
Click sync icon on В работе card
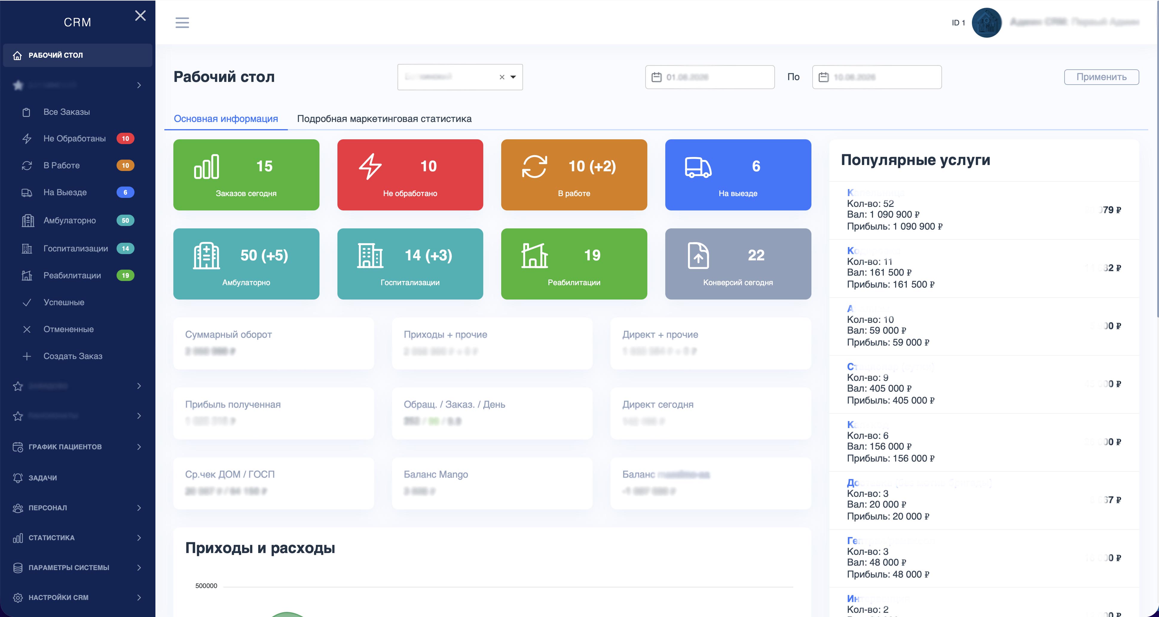tap(534, 167)
